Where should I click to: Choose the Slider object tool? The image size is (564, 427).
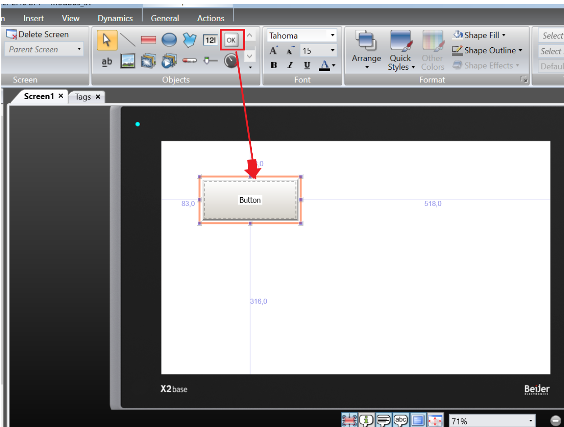pos(210,61)
